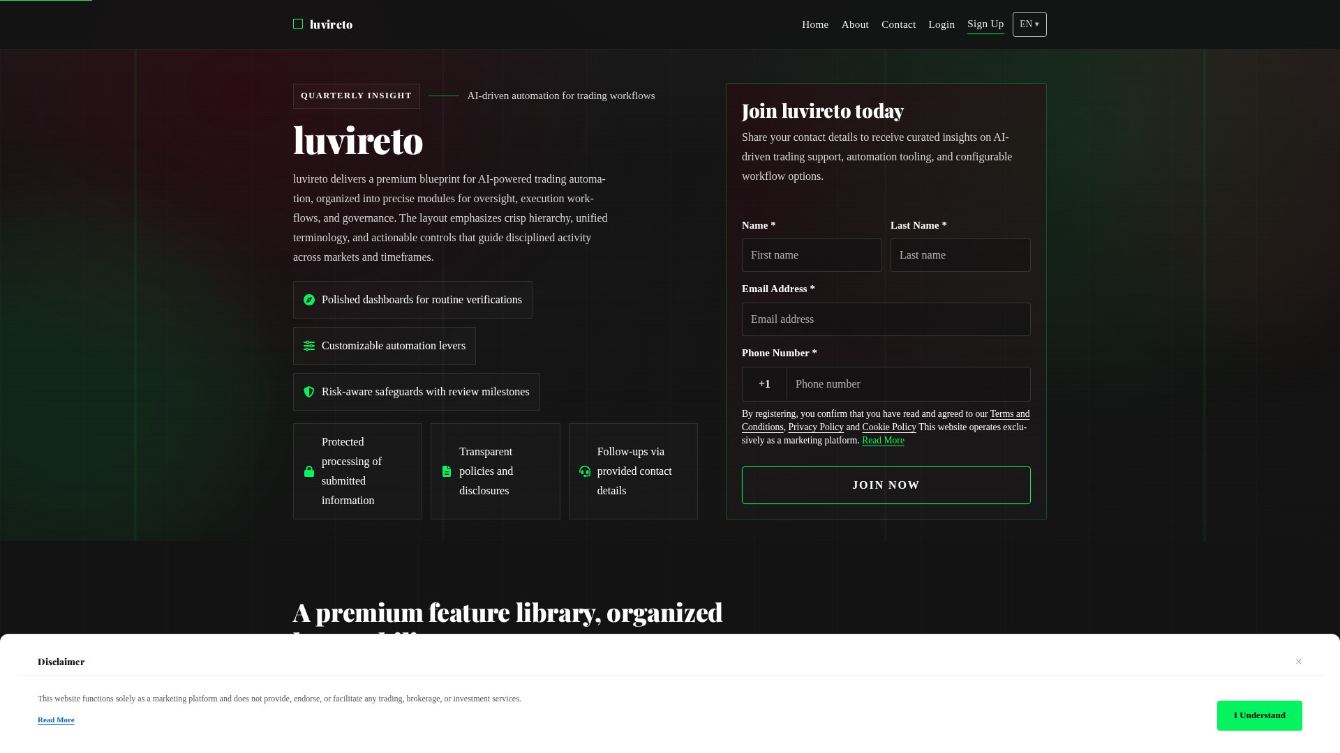Click the 'Name *' field label
This screenshot has height=753, width=1340.
coord(759,225)
